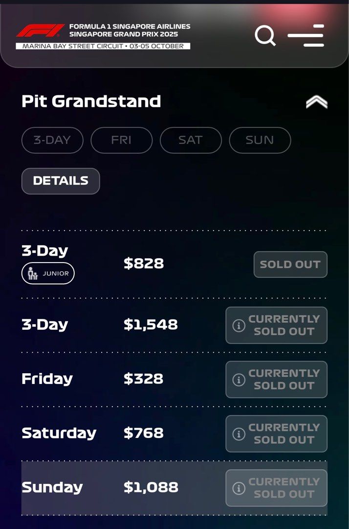Click the info icon on the 3-Day $1,548 row
349x529 pixels.
pyautogui.click(x=239, y=325)
